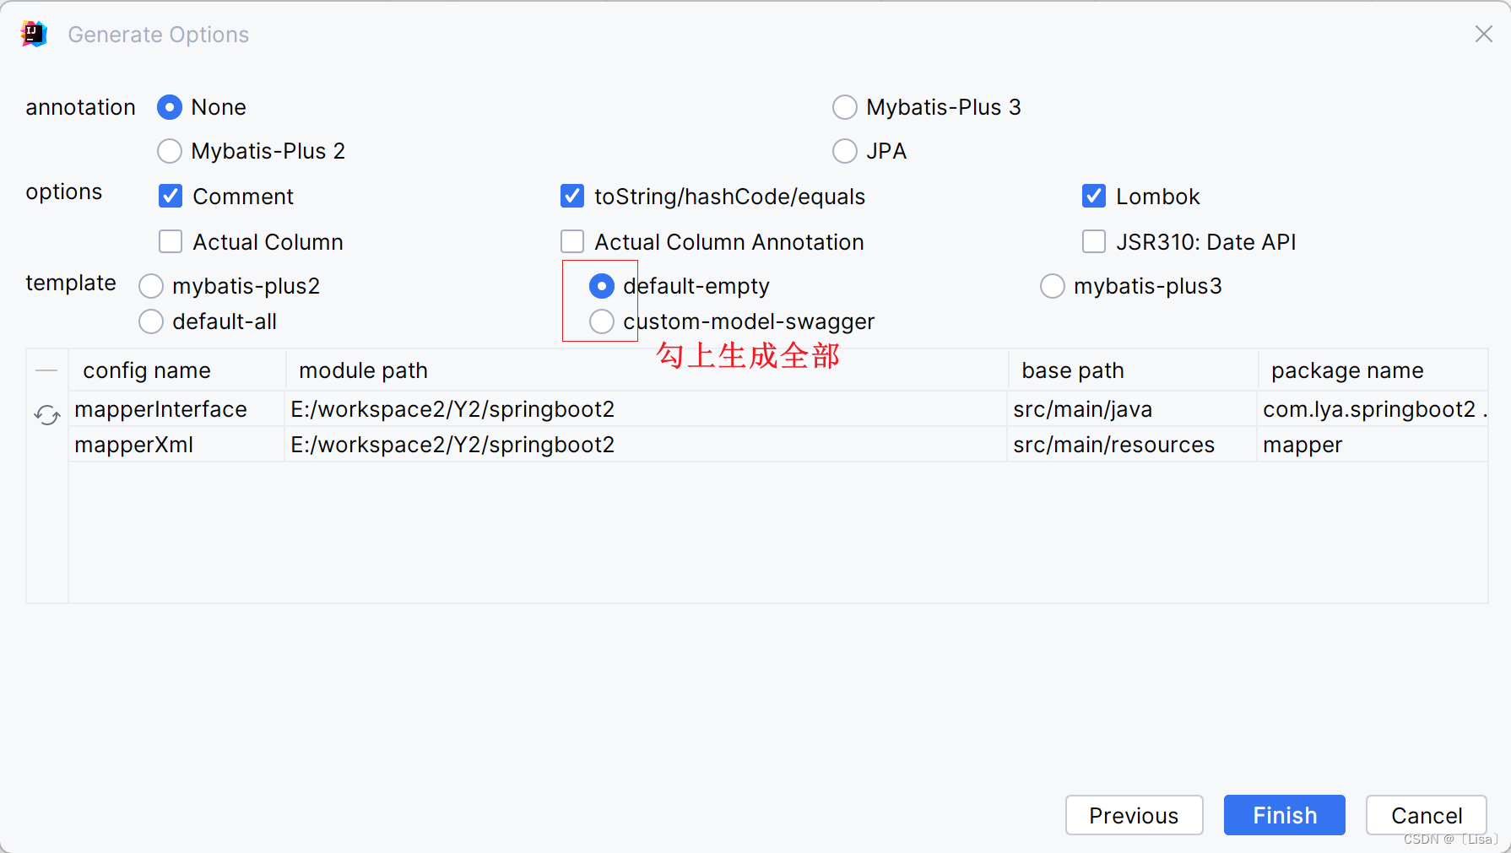Disable toString/hashCode/equals option
This screenshot has height=853, width=1511.
[x=571, y=196]
